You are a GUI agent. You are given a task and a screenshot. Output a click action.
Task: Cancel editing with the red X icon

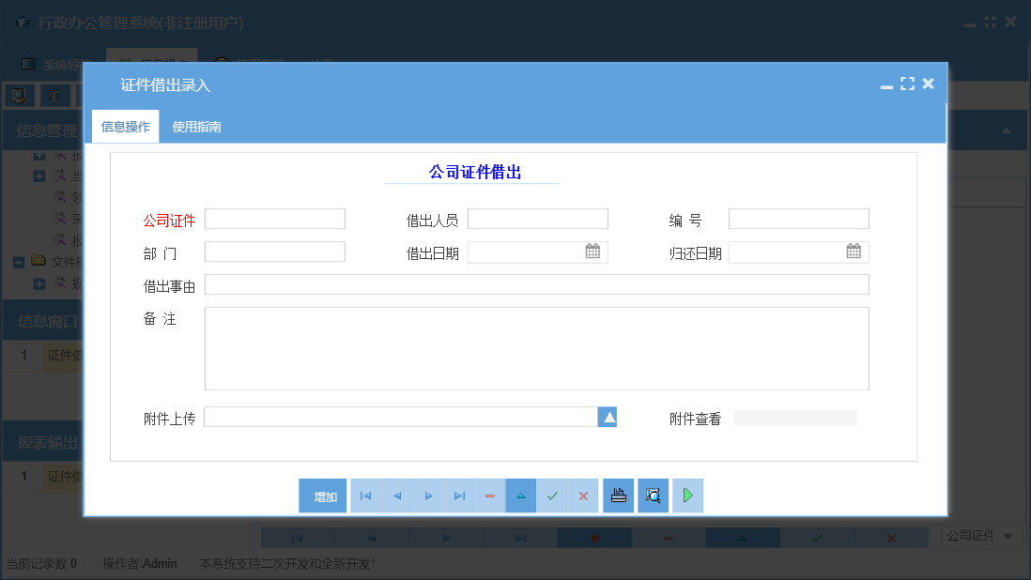[583, 496]
